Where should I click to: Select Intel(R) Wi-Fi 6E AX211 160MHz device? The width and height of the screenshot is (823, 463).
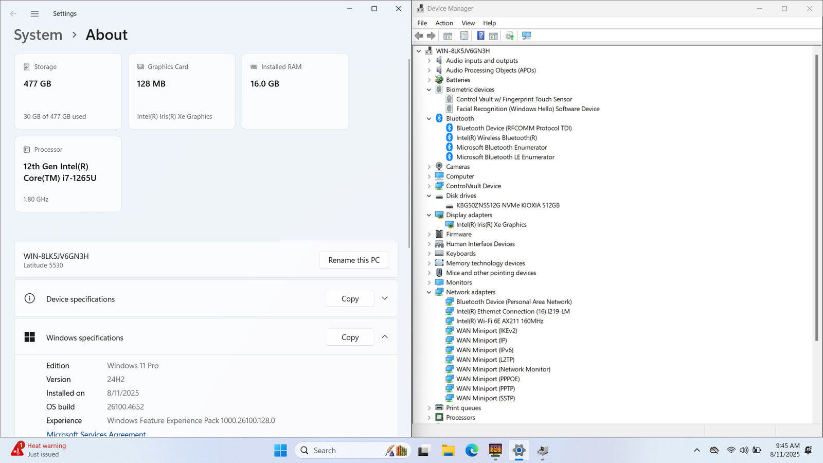(x=499, y=321)
